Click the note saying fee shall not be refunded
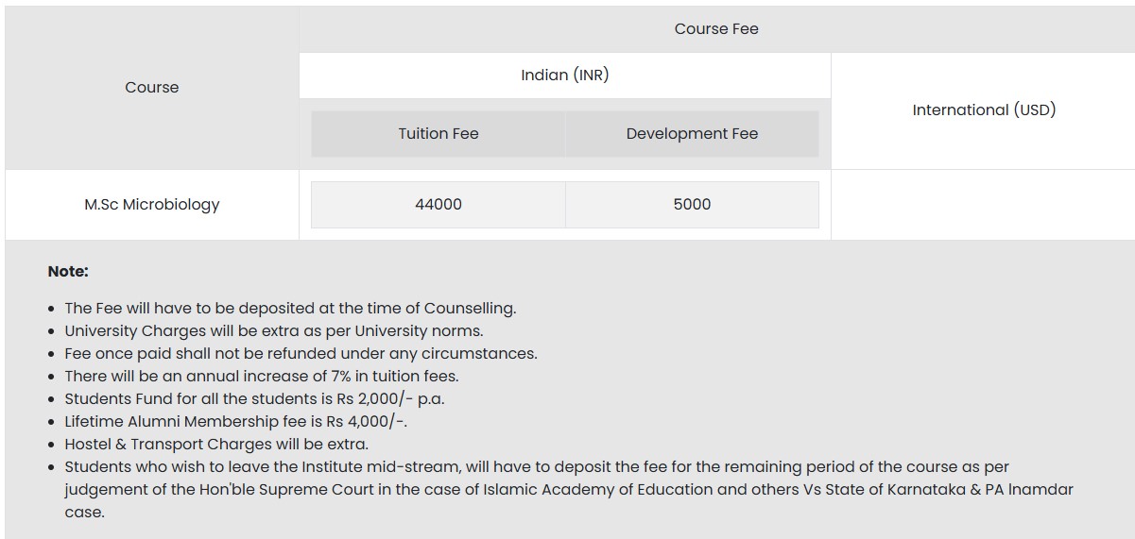The image size is (1135, 539). pyautogui.click(x=301, y=354)
